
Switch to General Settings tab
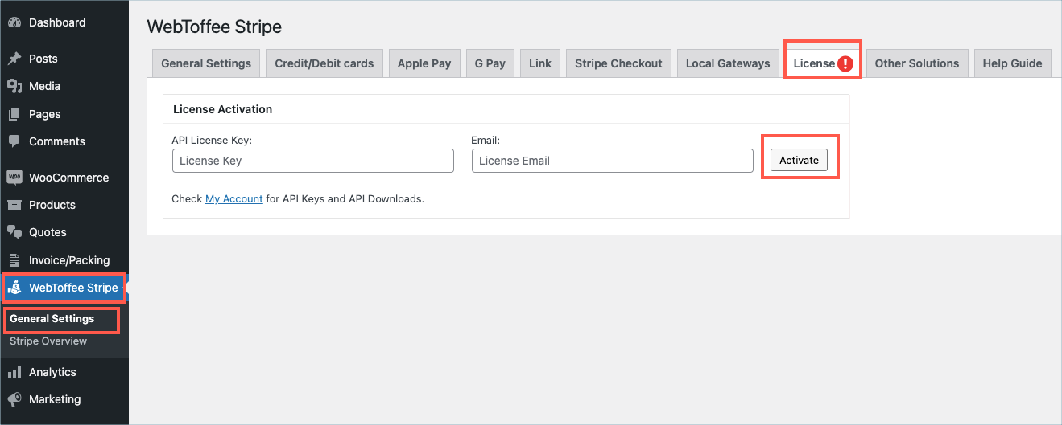pyautogui.click(x=206, y=63)
